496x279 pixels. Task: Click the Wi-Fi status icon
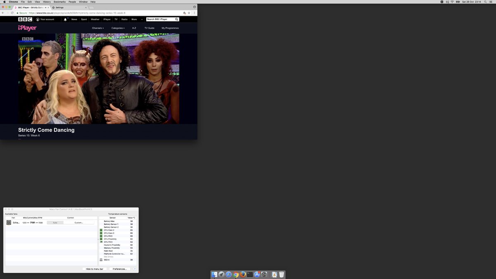(452, 2)
